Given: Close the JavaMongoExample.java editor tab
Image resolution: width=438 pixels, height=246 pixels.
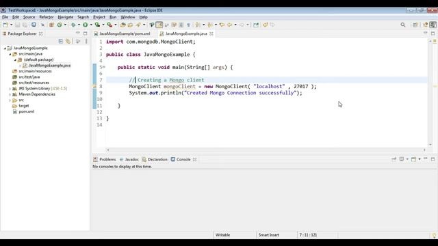Looking at the screenshot, I should click(x=211, y=33).
